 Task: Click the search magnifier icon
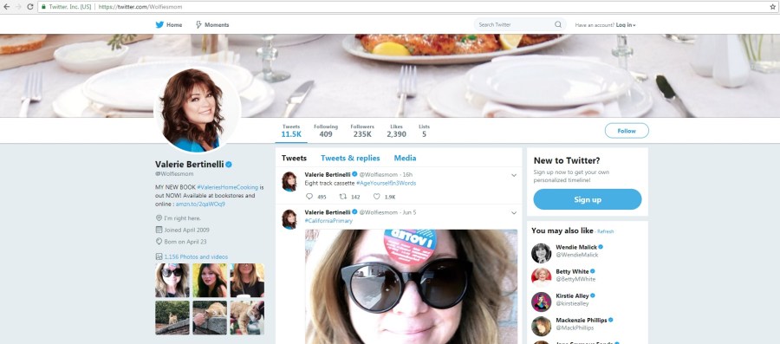[558, 24]
